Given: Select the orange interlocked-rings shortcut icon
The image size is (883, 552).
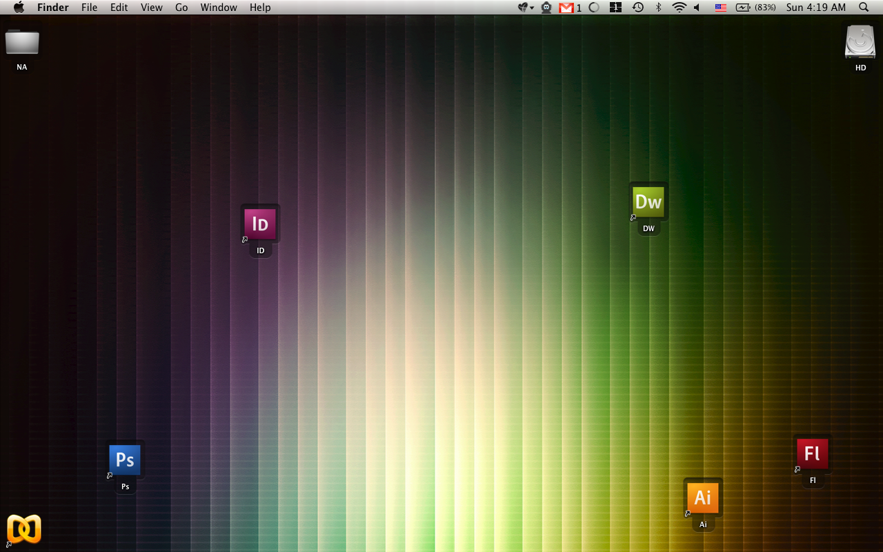Looking at the screenshot, I should coord(24,529).
